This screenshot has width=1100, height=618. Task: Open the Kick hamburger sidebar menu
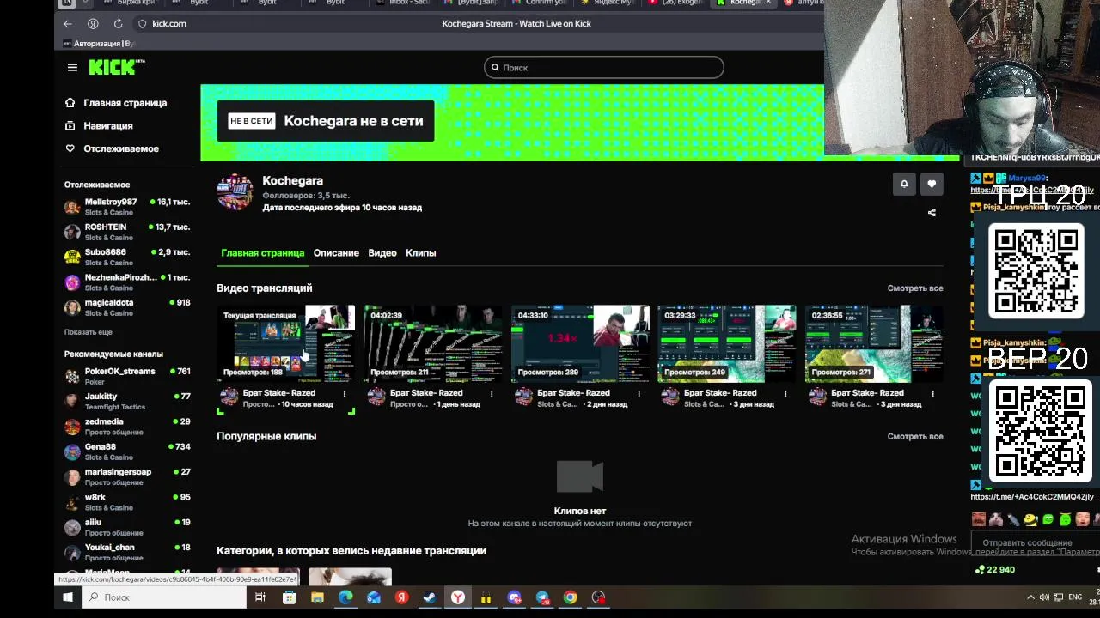pos(72,67)
